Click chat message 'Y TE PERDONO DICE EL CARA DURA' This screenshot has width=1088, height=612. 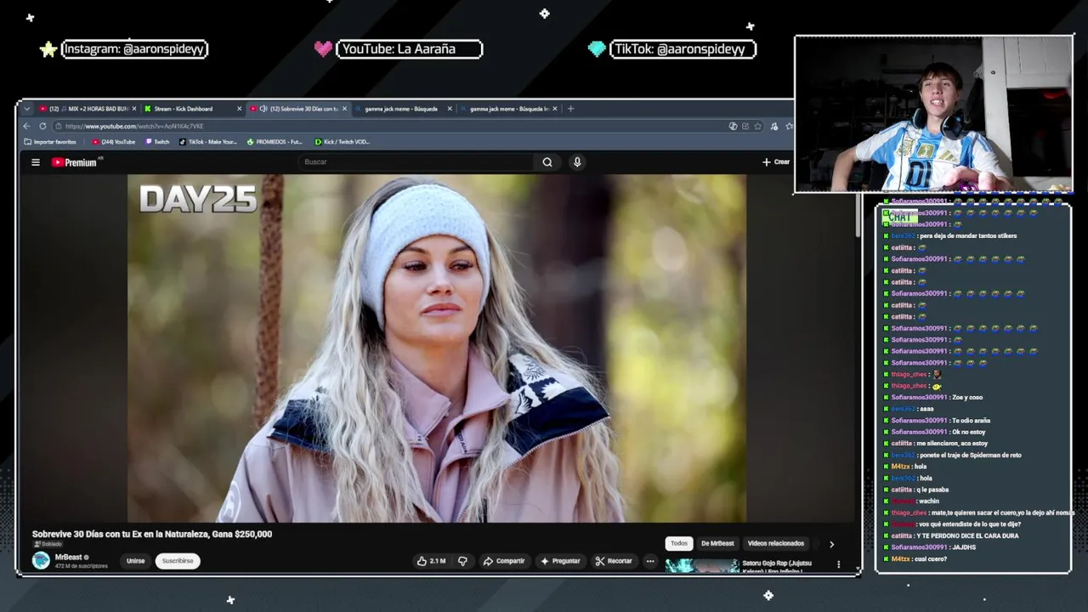[x=968, y=535]
